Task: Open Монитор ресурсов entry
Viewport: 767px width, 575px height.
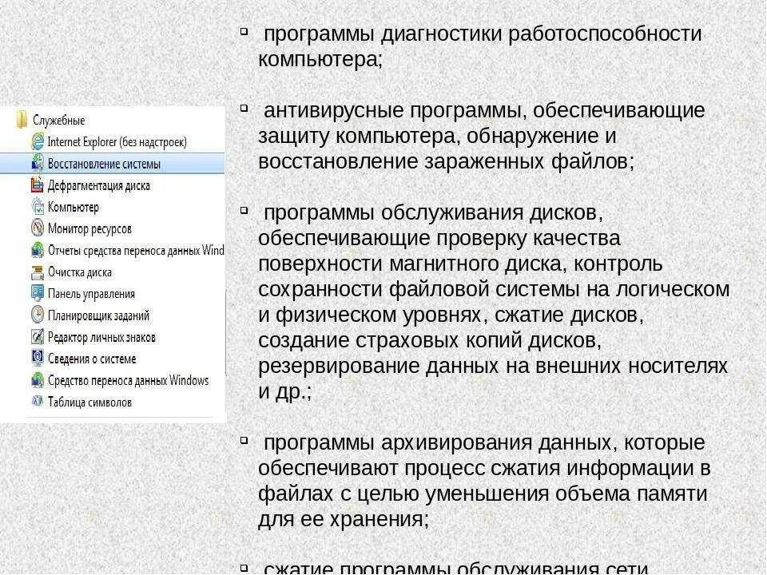Action: coord(89,228)
